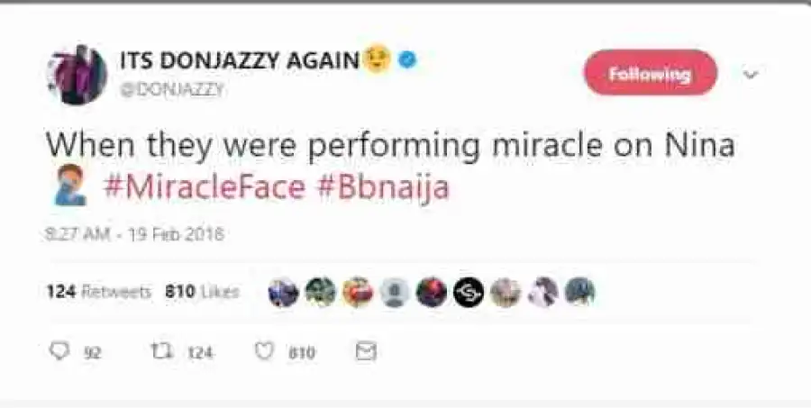
Task: Click the grey default liker avatar
Action: point(395,292)
